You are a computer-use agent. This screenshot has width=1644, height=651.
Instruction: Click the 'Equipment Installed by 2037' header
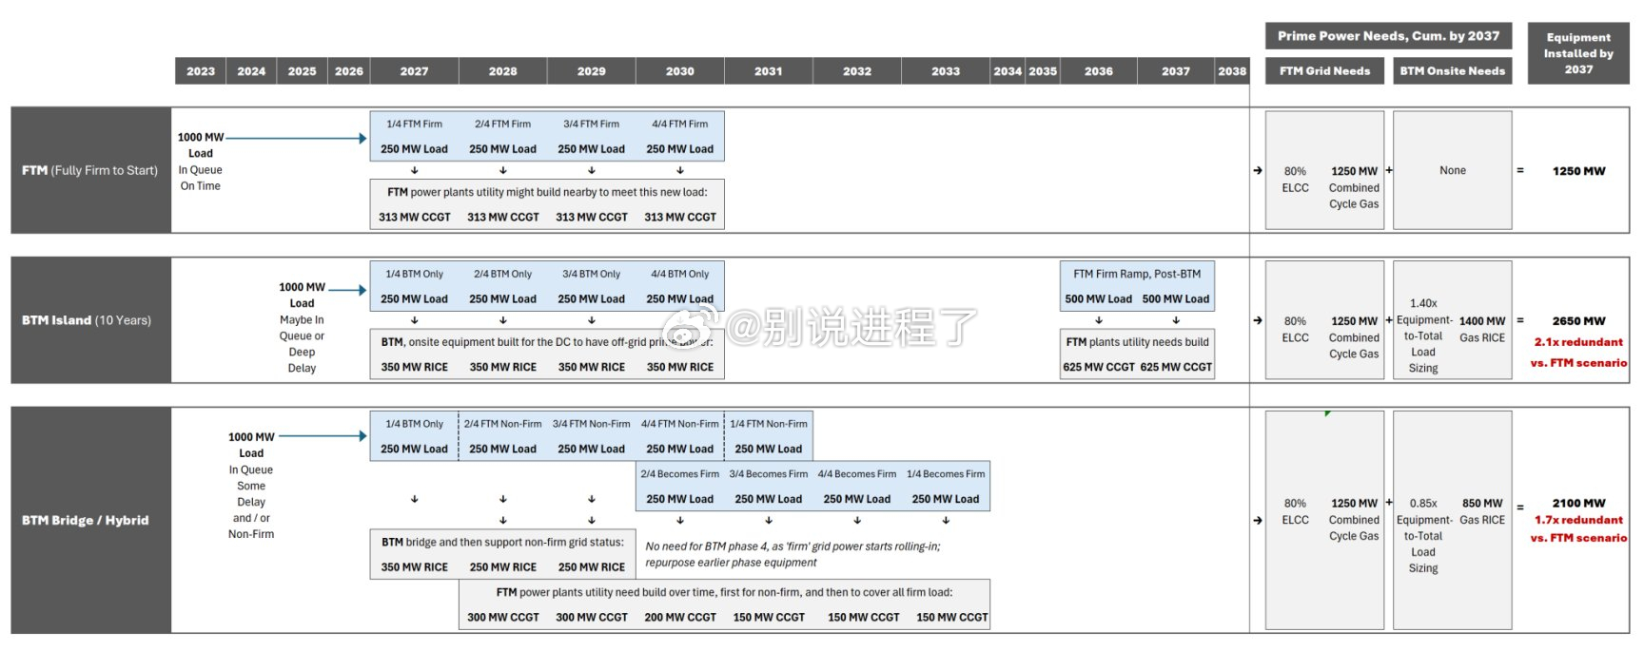(x=1578, y=53)
